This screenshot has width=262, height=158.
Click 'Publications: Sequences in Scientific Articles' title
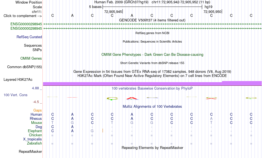(x=152, y=41)
